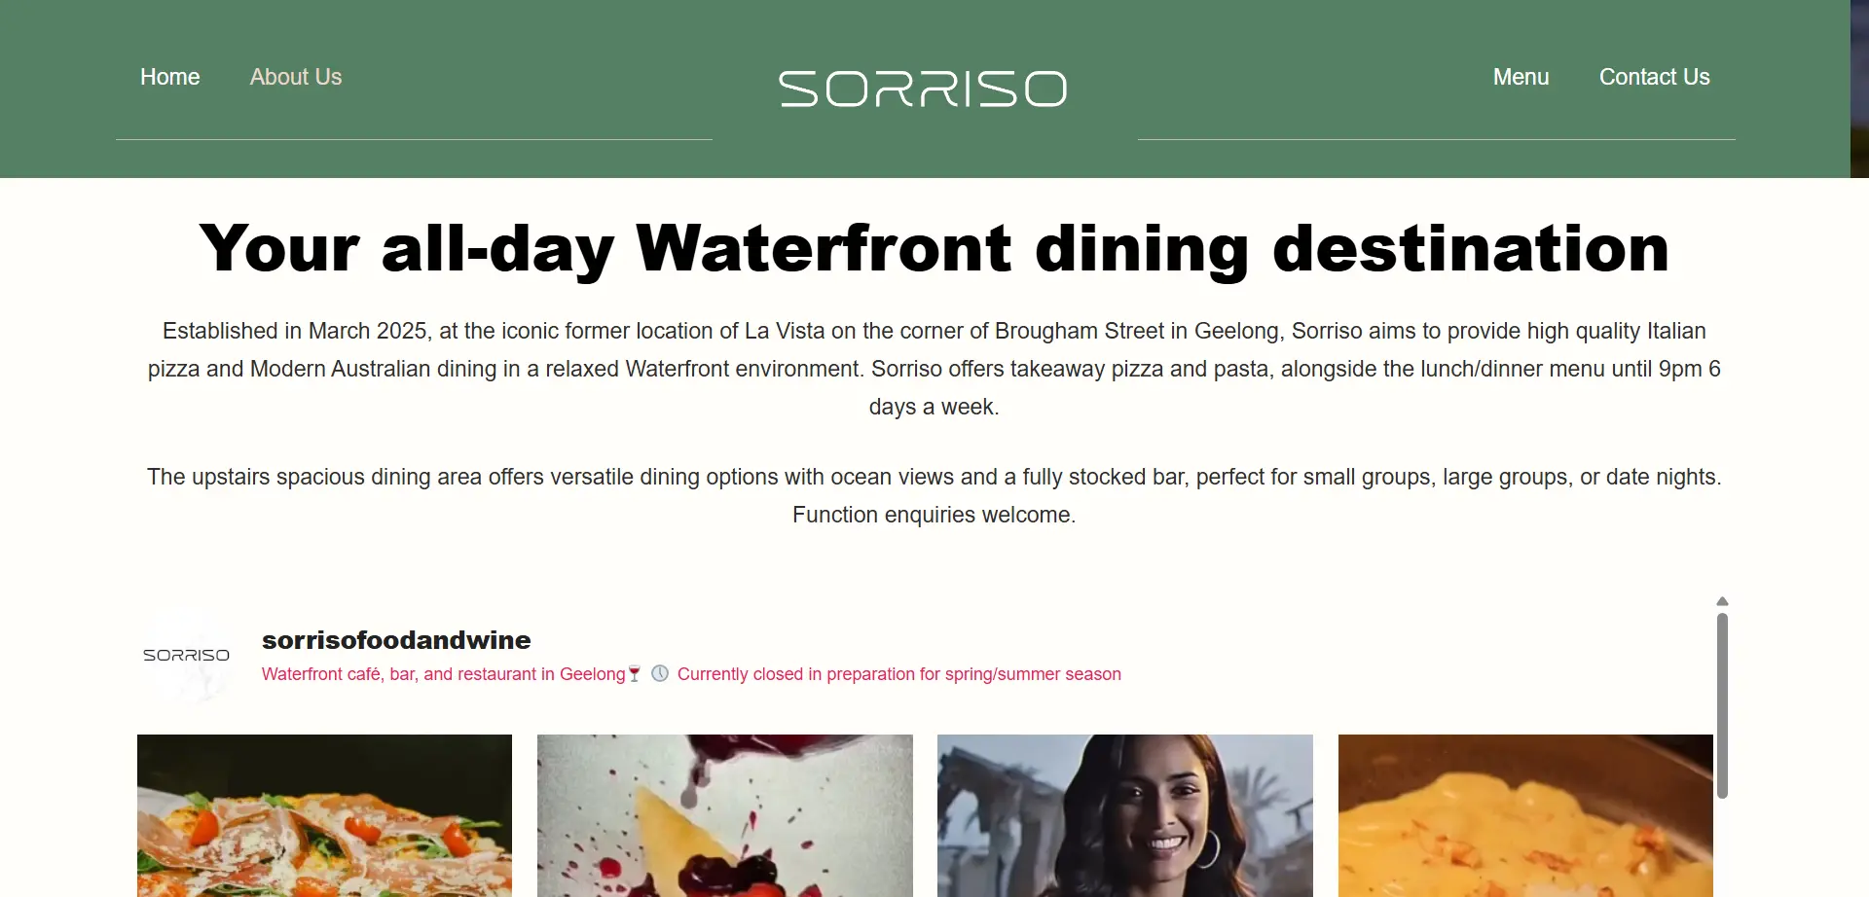Click the Sorriso logo in the header
The image size is (1869, 897).
pos(922,89)
